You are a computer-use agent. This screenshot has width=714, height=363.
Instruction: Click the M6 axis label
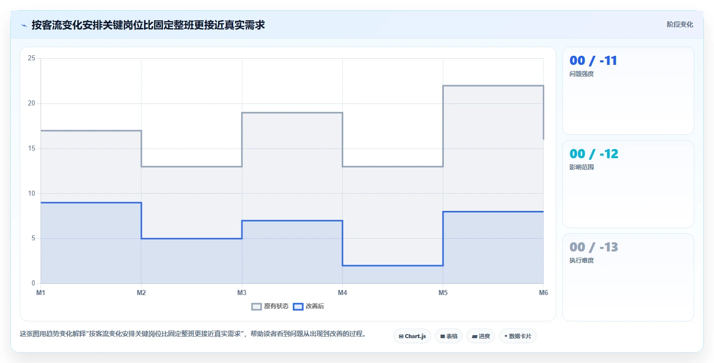(x=543, y=293)
